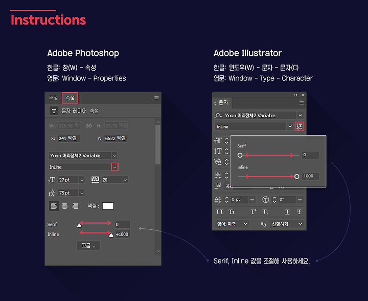Click the character rotation icon
368x301 pixels.
(265, 200)
